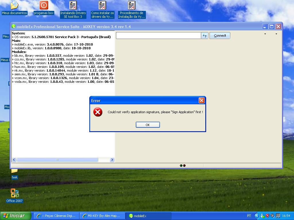Screen dimensions: 294x220
Task: Close the Error dialog with X
Action: coord(202,101)
